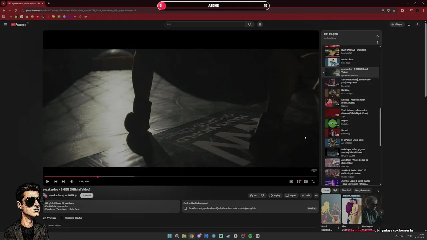The height and width of the screenshot is (240, 427).
Task: Open Spotify from the taskbar
Action: pyautogui.click(x=250, y=236)
